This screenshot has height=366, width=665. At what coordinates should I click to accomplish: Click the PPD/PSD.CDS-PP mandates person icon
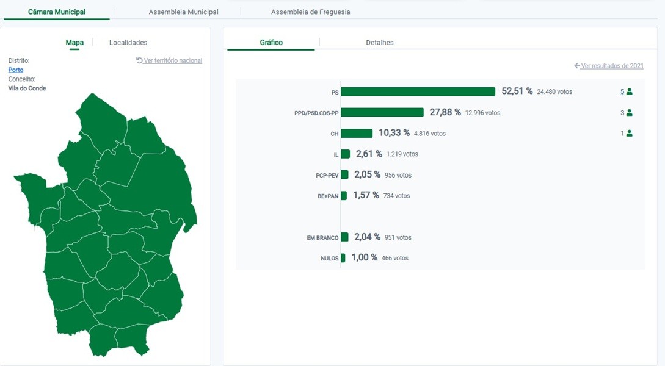[630, 113]
